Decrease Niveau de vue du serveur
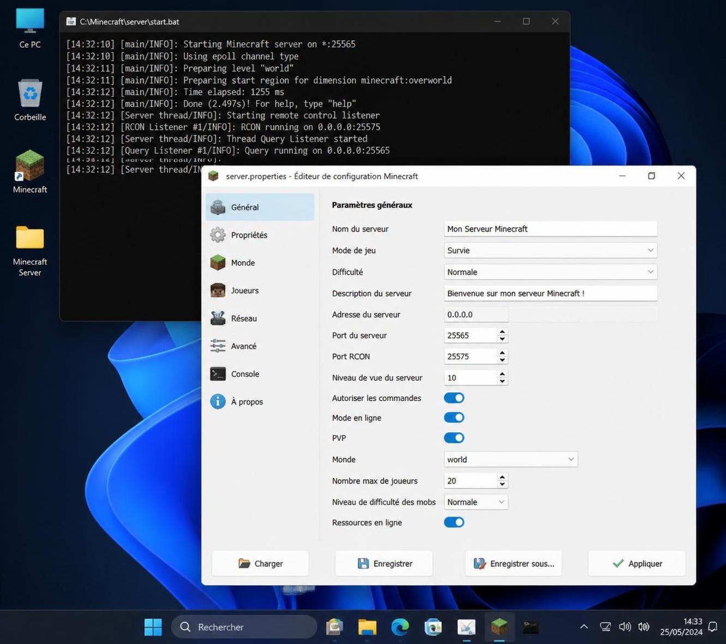The width and height of the screenshot is (726, 644). (502, 381)
